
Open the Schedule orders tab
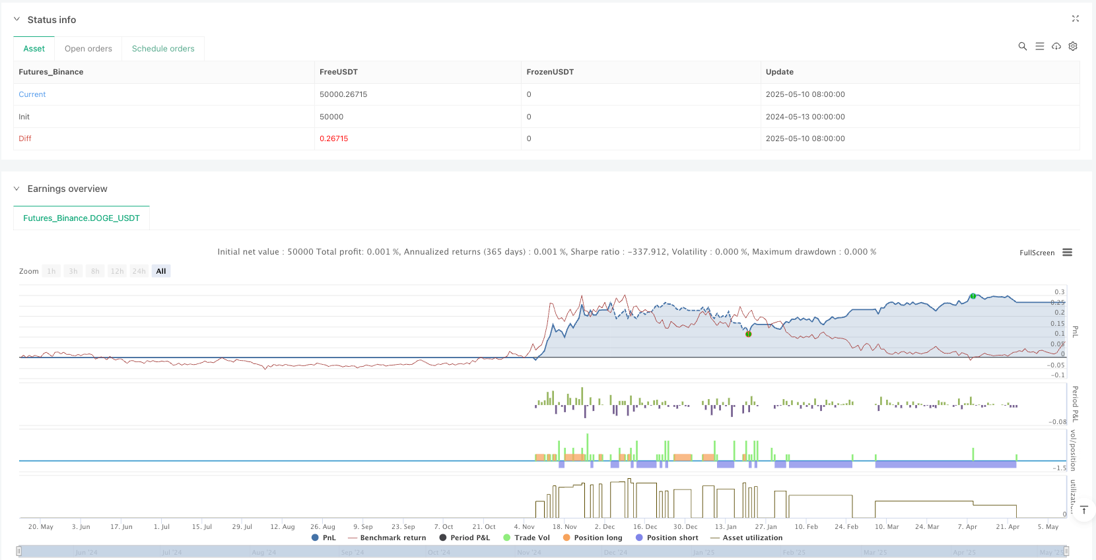click(x=163, y=49)
